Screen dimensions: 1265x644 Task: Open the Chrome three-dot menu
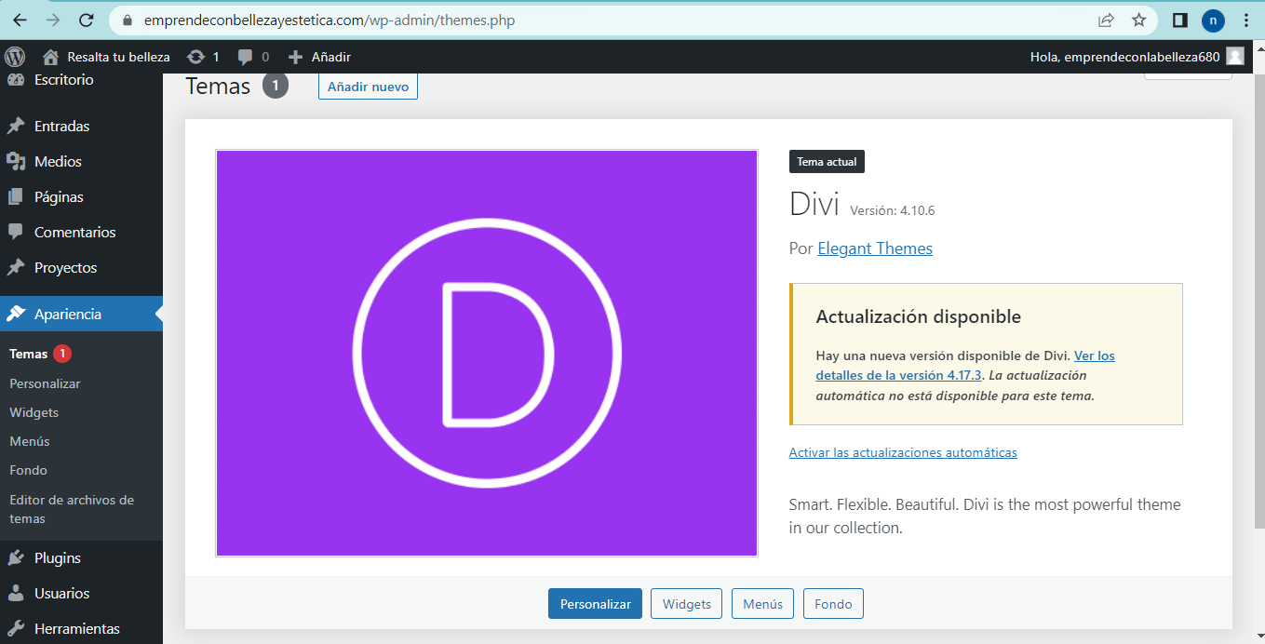(1246, 20)
